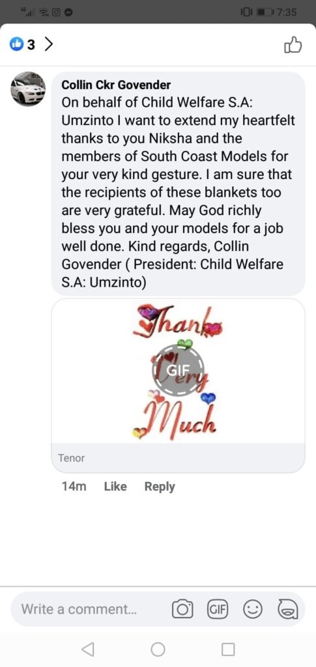Open Collin Ckr Govender's profile name link
Image resolution: width=316 pixels, height=667 pixels.
click(116, 85)
